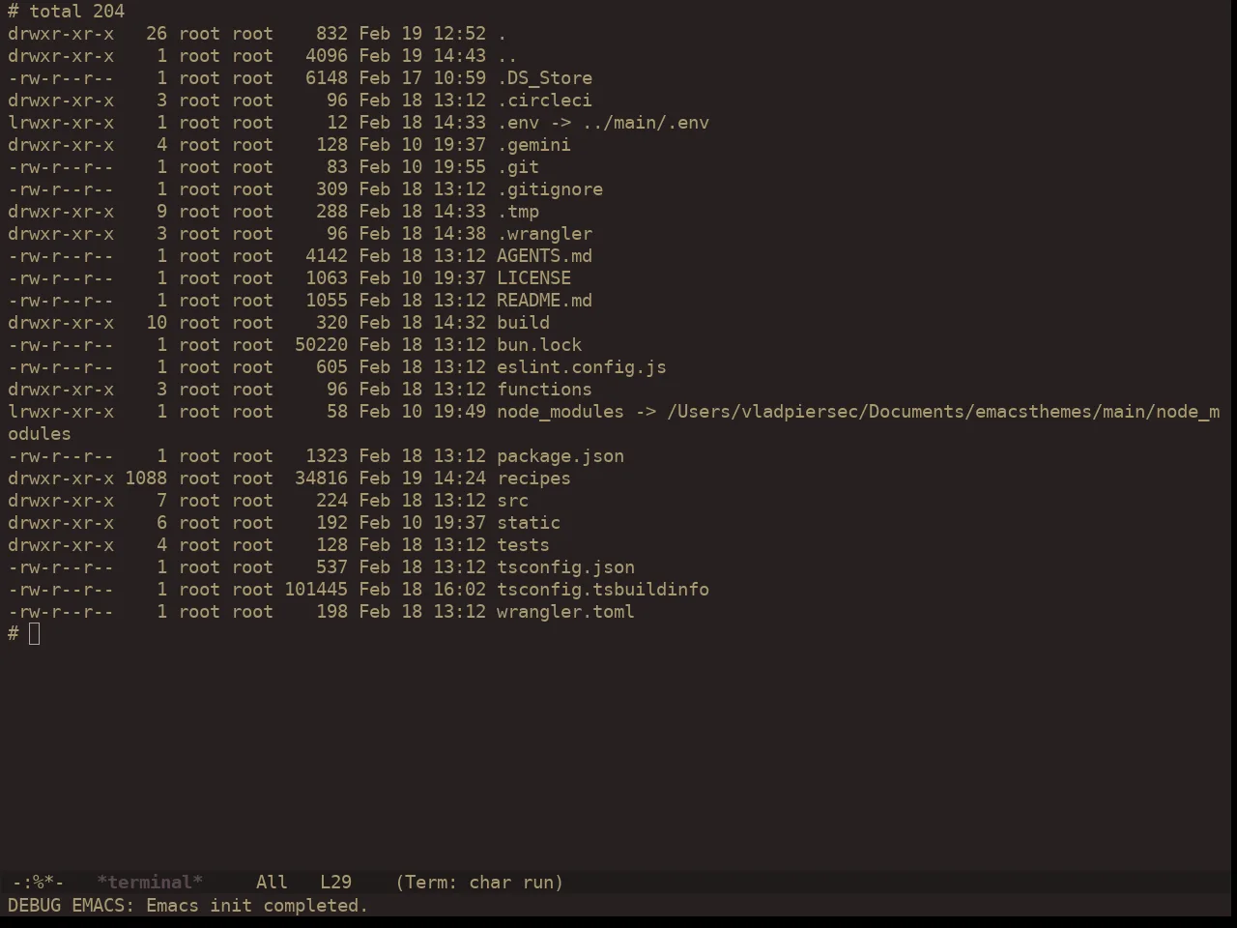Click the L29 line number indicator
The height and width of the screenshot is (928, 1237).
pyautogui.click(x=336, y=883)
